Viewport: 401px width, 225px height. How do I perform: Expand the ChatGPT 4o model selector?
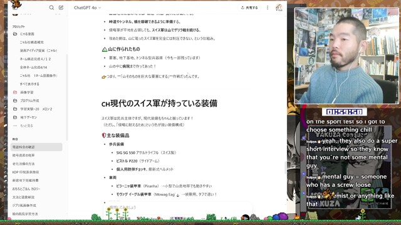click(x=88, y=8)
